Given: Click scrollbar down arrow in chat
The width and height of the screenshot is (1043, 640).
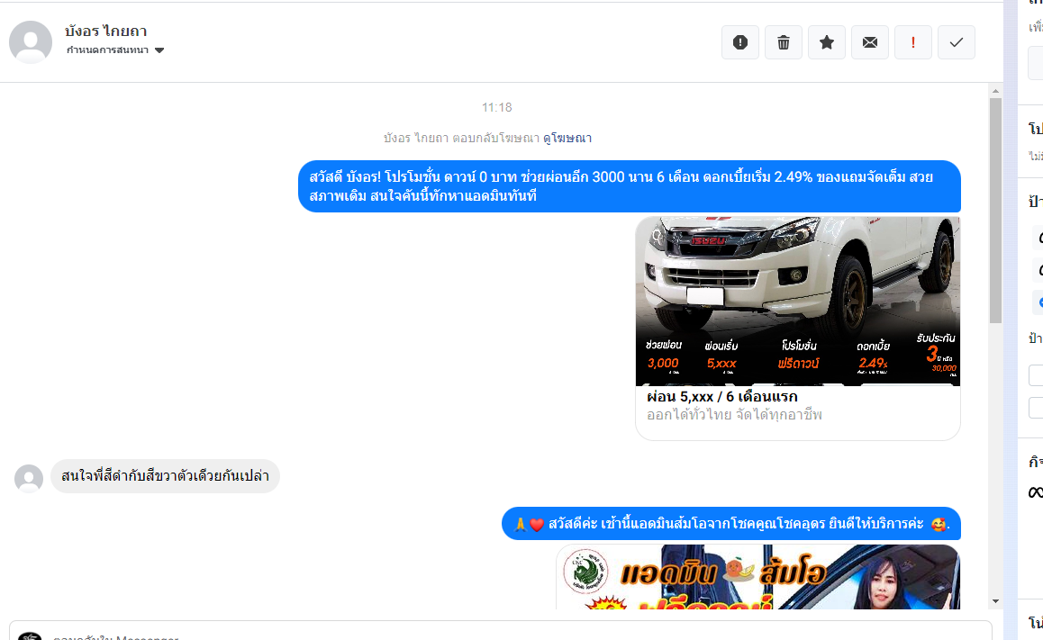Looking at the screenshot, I should pyautogui.click(x=995, y=601).
